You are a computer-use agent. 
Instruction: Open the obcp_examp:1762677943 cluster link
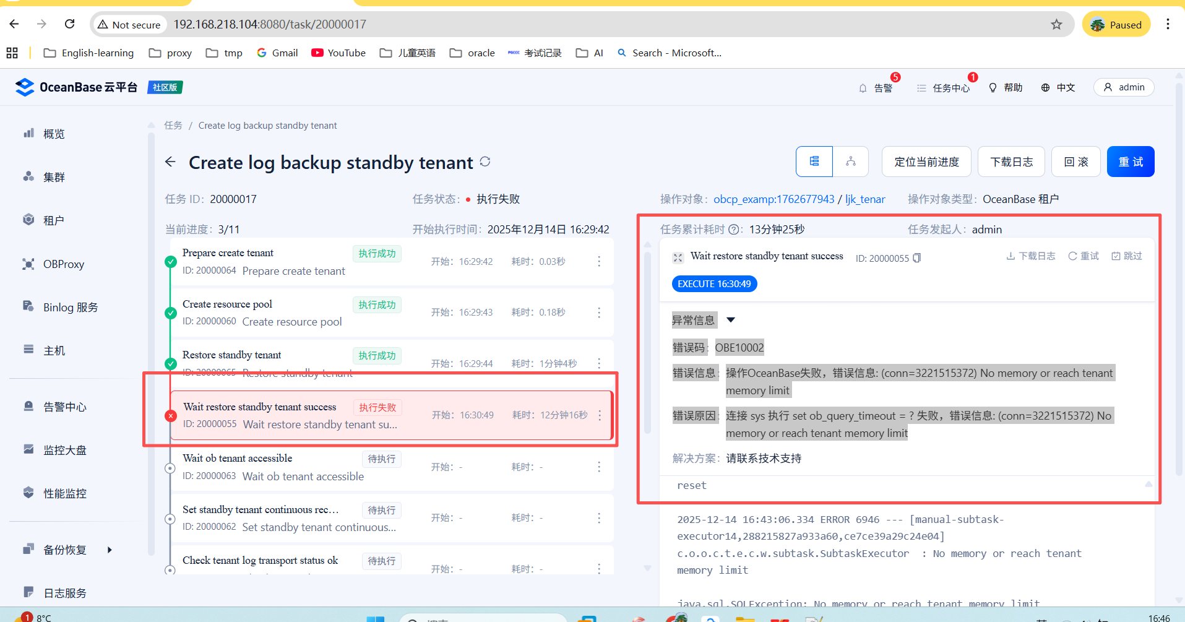(773, 199)
